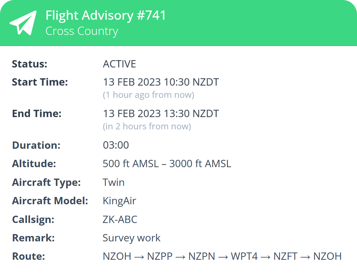Click the NZPN route waypoint
The height and width of the screenshot is (275, 357).
[202, 257]
